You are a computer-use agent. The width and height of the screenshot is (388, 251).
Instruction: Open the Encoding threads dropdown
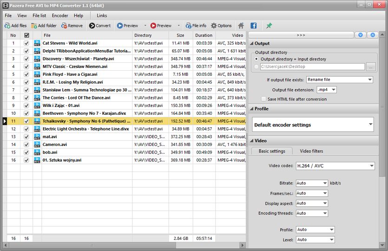tap(312, 213)
